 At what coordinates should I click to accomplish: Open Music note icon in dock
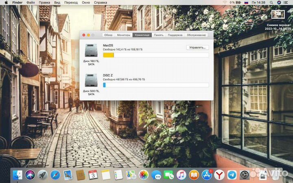tap(181, 175)
